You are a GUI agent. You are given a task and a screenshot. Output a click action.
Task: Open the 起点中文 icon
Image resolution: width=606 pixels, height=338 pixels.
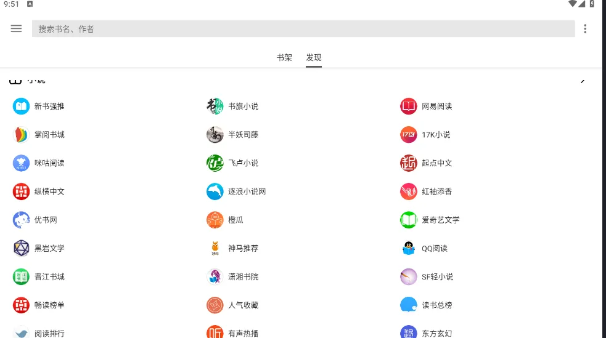(x=409, y=163)
